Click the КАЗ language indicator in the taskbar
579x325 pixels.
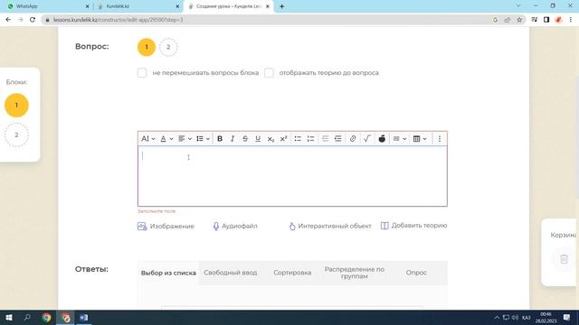click(527, 318)
